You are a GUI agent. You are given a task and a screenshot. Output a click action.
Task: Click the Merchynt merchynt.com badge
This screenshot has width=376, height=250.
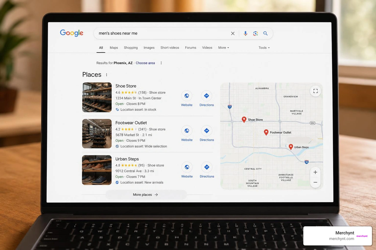pos(338,236)
